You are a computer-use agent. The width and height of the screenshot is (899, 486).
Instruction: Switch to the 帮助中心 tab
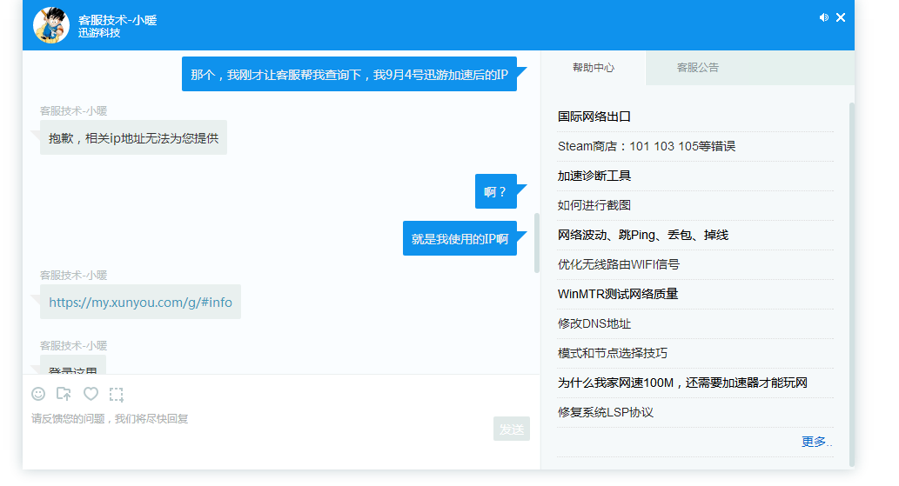click(594, 68)
